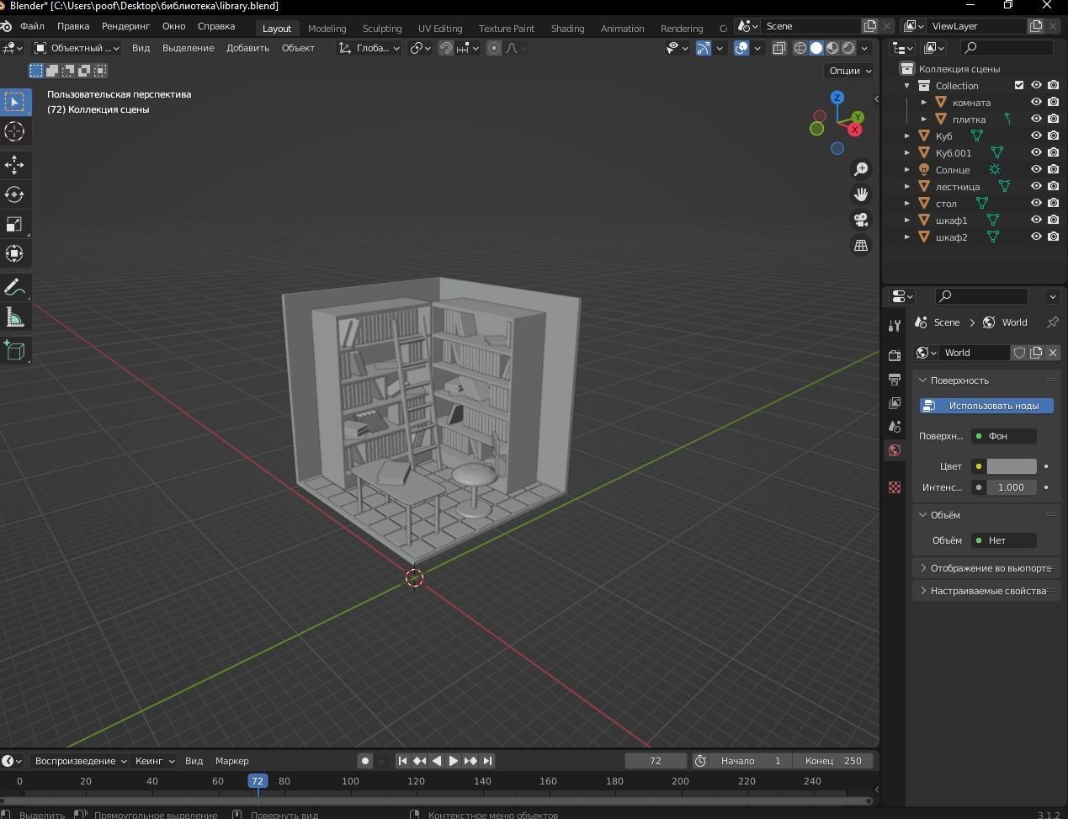
Task: Play animation in reverse
Action: (436, 761)
